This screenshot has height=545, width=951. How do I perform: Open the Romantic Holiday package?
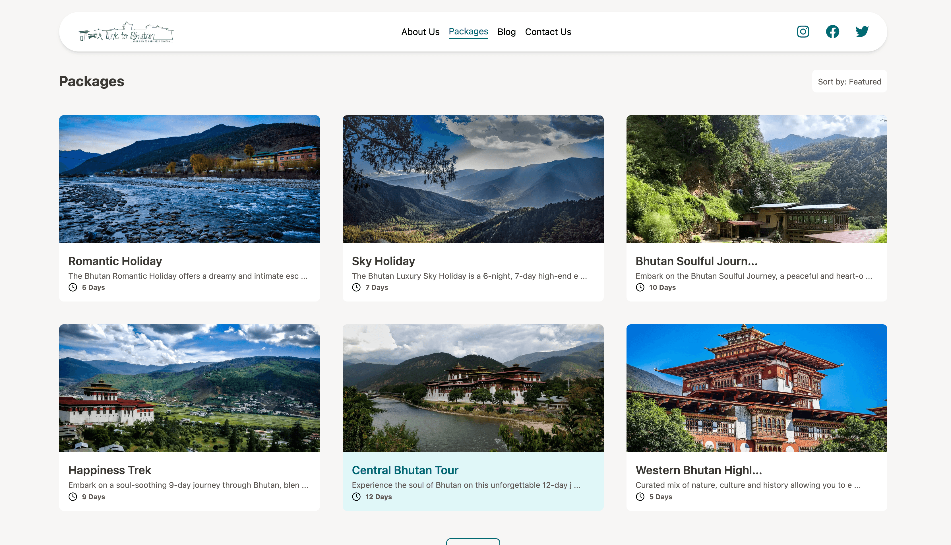[115, 261]
